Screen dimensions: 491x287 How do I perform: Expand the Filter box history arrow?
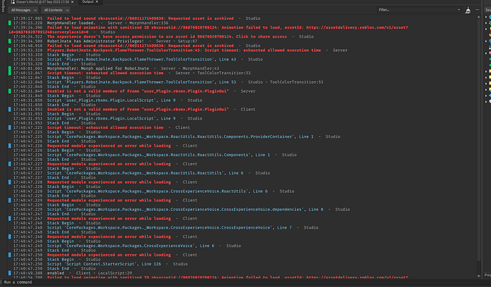(x=459, y=10)
